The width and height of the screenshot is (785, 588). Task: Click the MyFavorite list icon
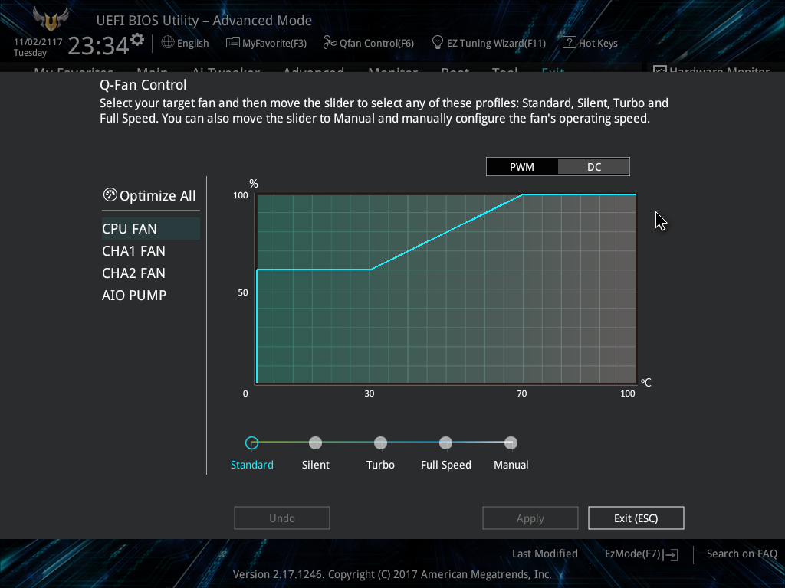233,43
